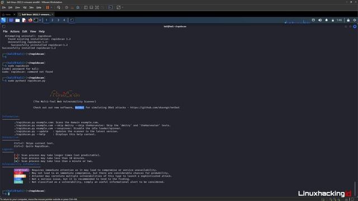Pause the virtual machine with the orange pause button

[x=48, y=7]
